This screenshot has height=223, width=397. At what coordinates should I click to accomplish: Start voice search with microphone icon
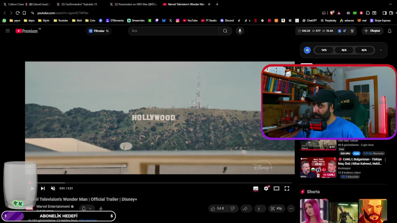(x=240, y=31)
